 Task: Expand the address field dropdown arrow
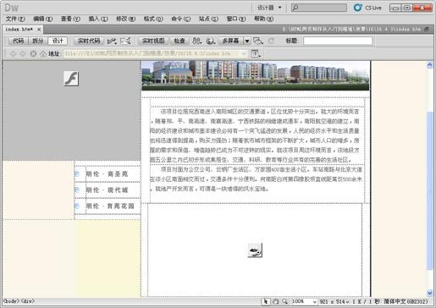coord(244,53)
